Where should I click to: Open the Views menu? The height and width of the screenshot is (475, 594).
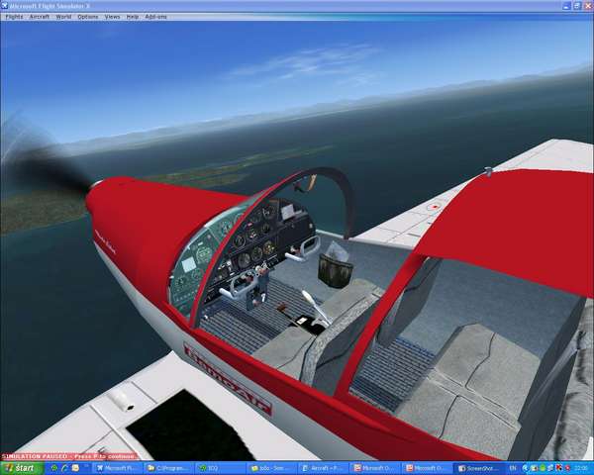112,17
